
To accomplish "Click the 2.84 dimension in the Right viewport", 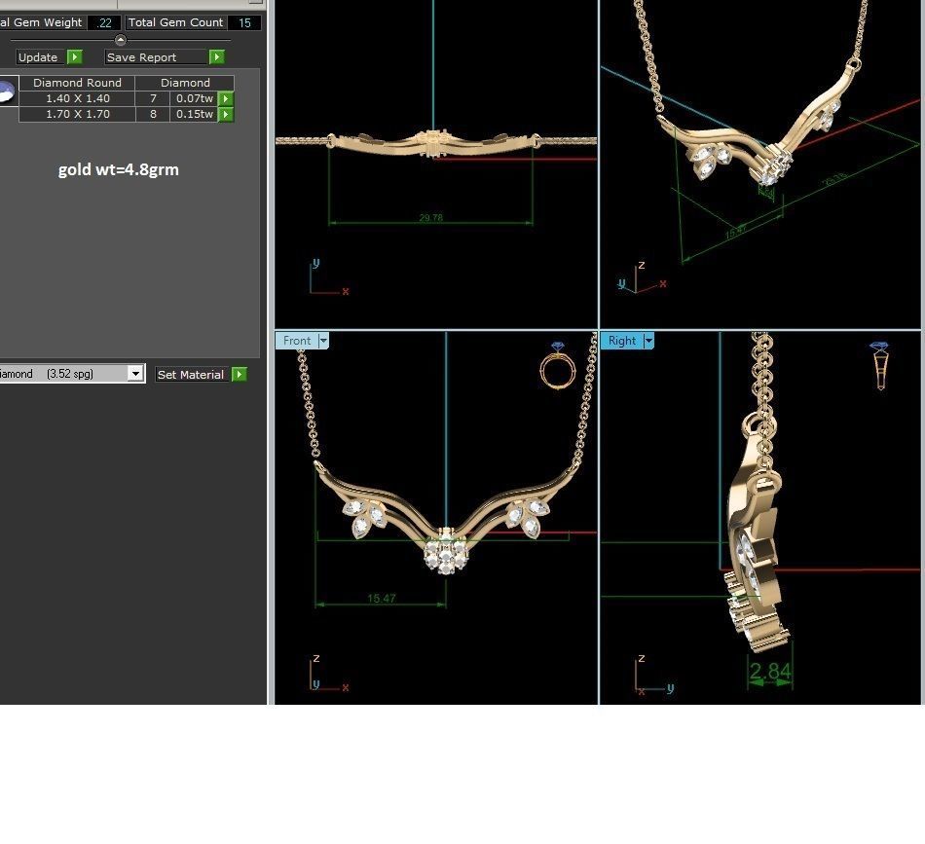I will coord(770,671).
